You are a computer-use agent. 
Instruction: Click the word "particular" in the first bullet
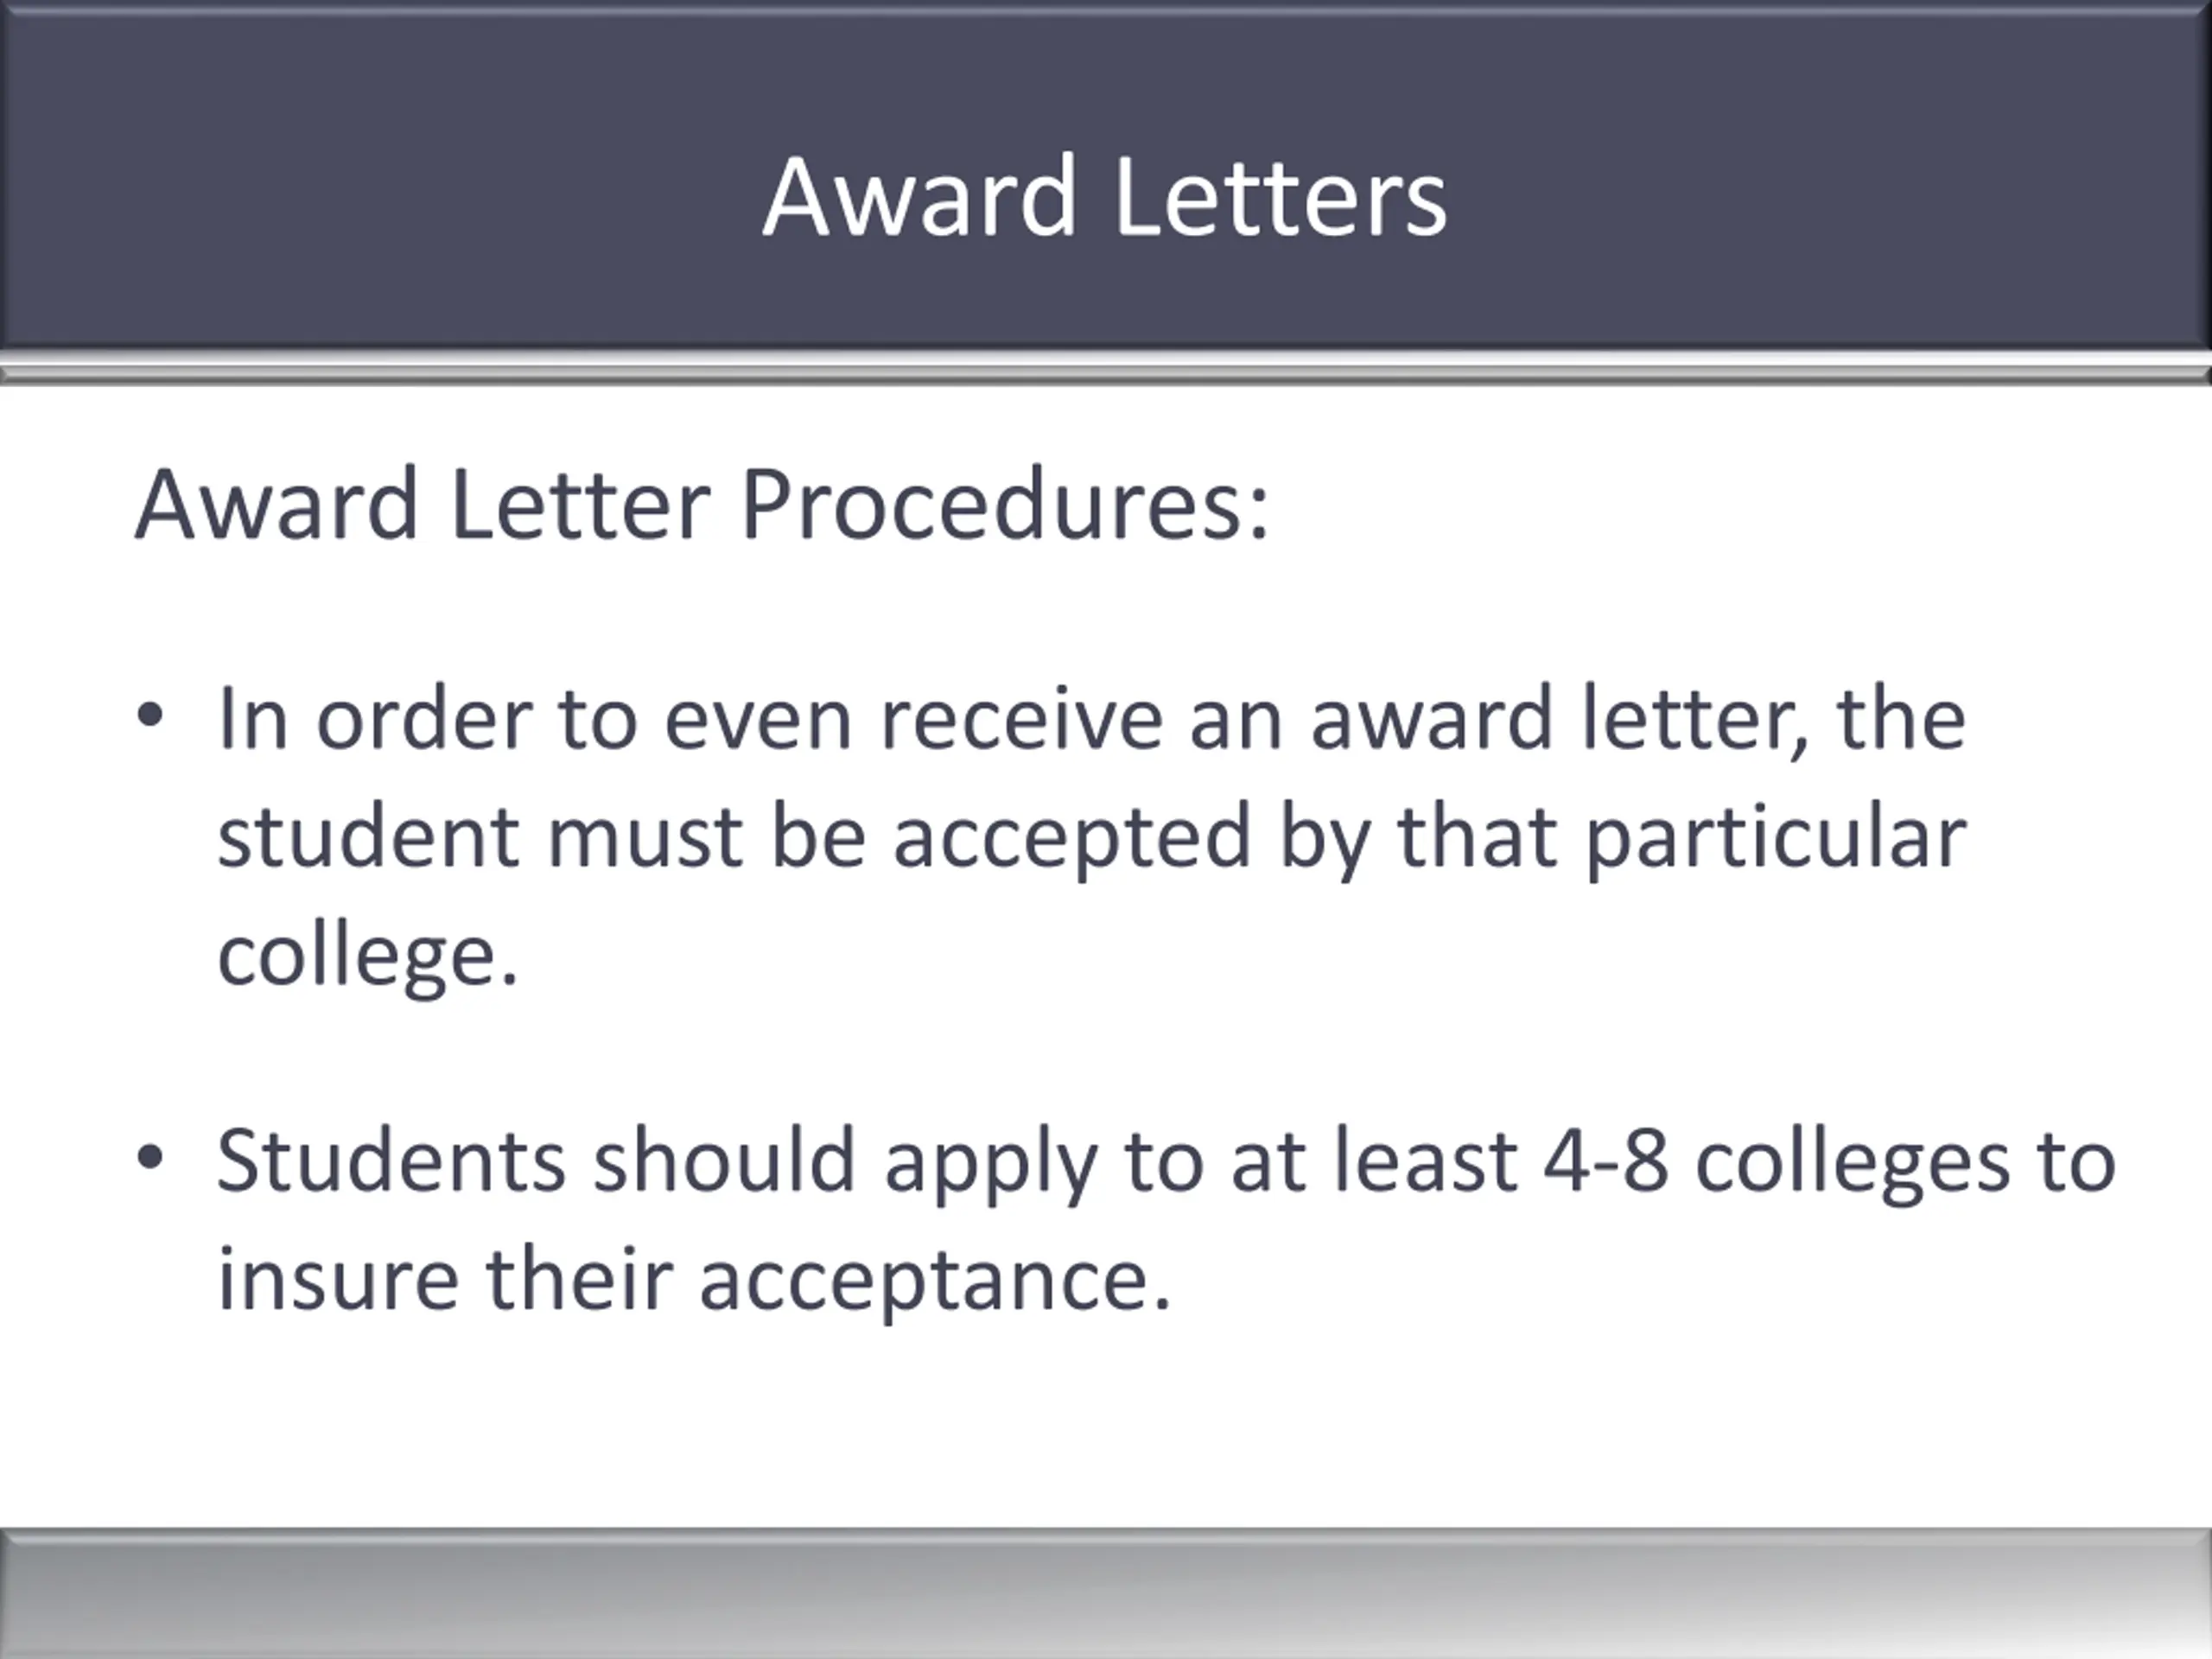pos(1777,838)
